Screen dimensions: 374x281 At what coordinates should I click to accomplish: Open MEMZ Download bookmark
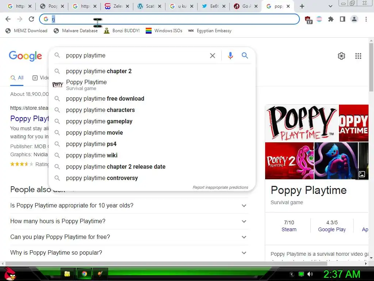(x=26, y=31)
